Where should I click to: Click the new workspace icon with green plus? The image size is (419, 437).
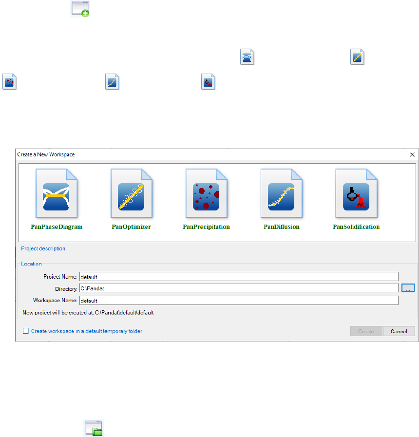(80, 9)
